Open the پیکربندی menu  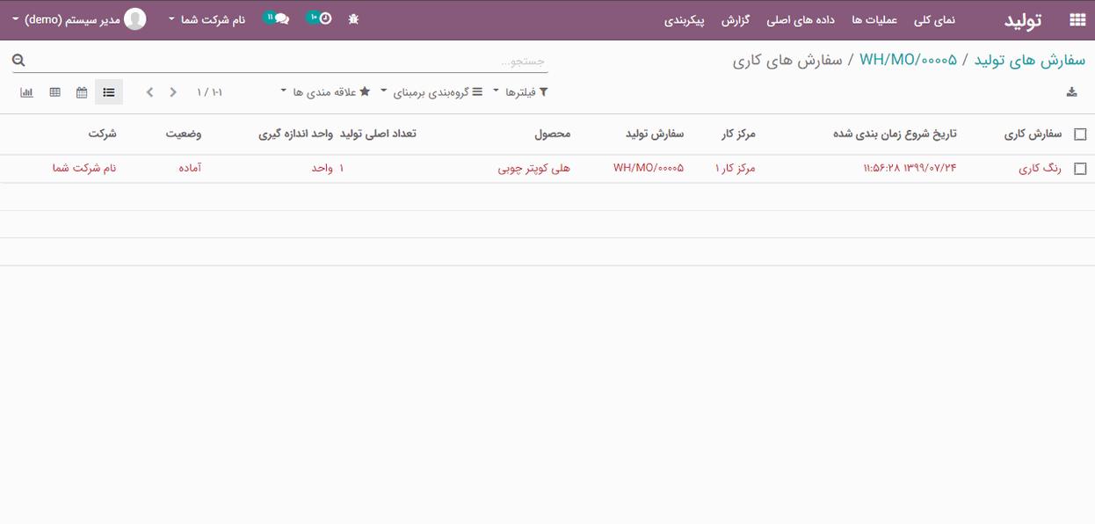point(685,19)
